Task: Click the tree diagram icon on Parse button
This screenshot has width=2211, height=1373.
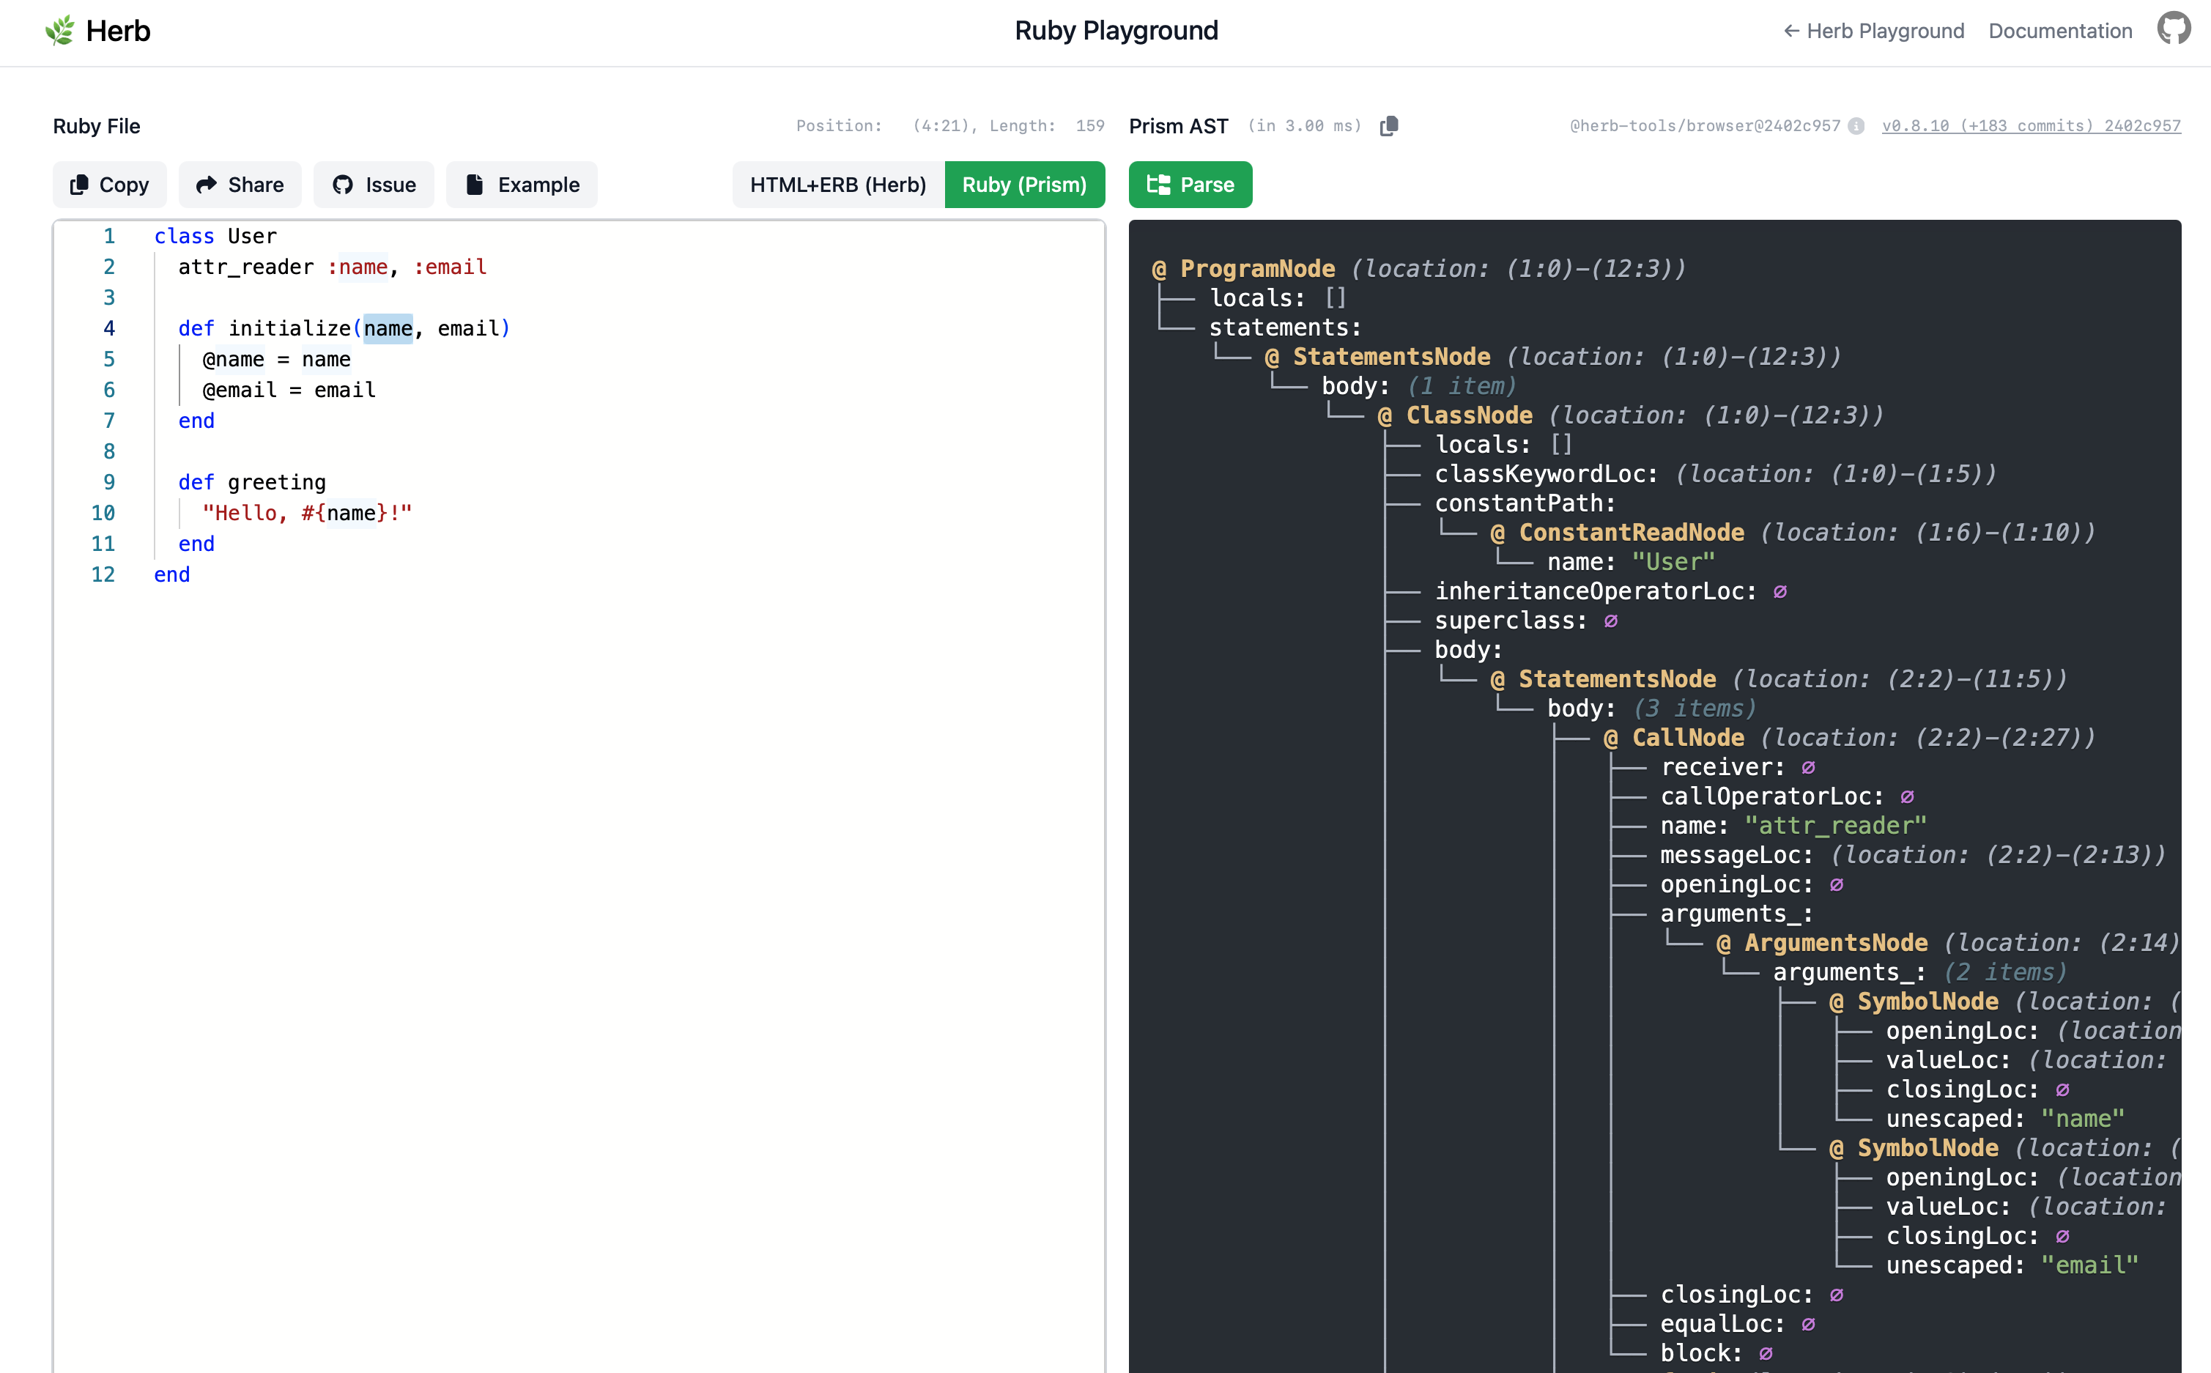Action: [1159, 183]
